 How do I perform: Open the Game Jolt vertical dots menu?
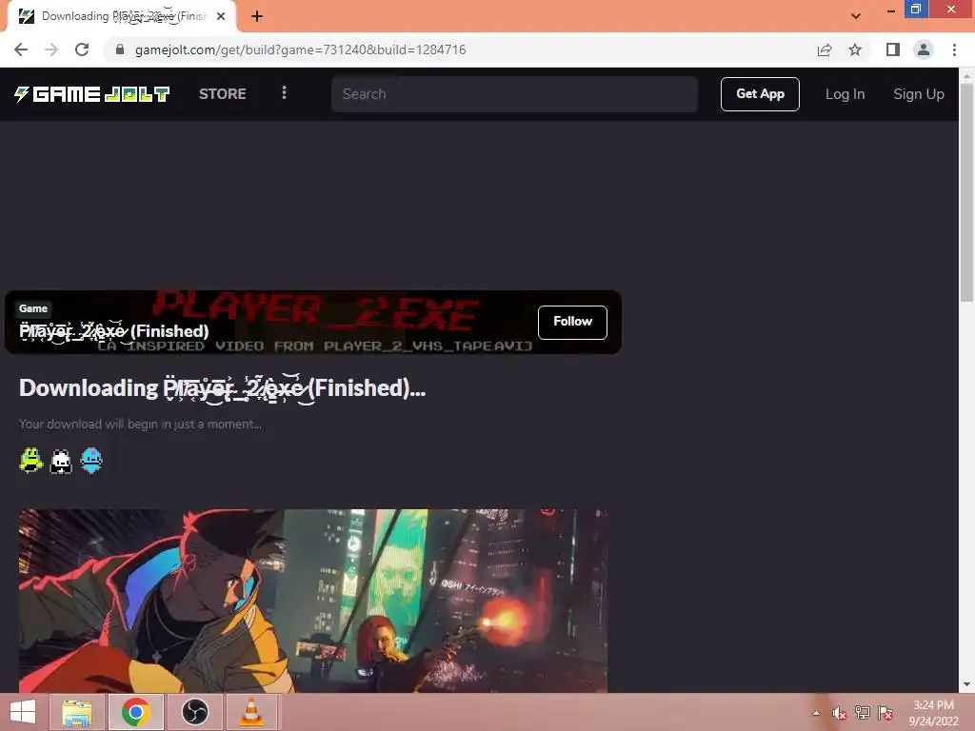[284, 93]
